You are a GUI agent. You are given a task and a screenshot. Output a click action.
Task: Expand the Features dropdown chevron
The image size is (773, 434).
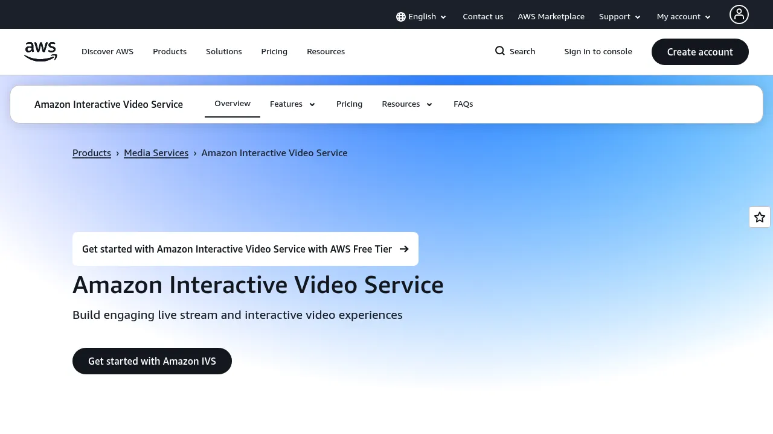pyautogui.click(x=312, y=105)
